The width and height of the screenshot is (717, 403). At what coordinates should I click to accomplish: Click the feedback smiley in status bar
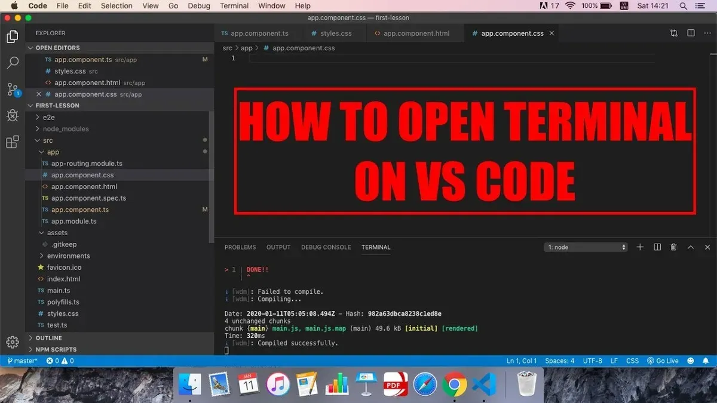pyautogui.click(x=691, y=361)
